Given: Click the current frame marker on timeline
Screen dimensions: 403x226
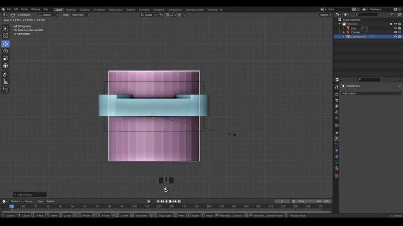Looking at the screenshot, I should (x=12, y=207).
